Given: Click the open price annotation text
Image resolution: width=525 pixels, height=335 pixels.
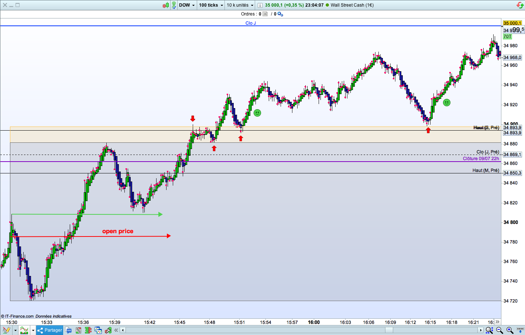Looking at the screenshot, I should (x=118, y=231).
